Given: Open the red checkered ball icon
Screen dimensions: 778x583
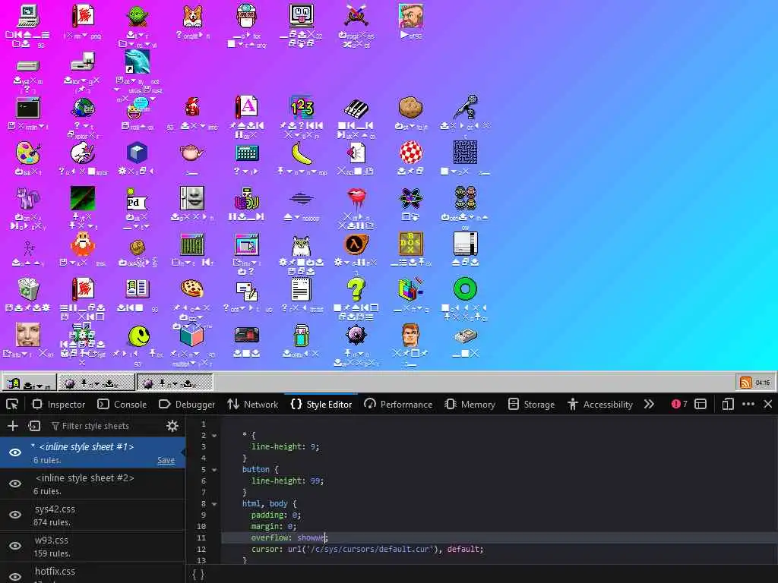Looking at the screenshot, I should tap(411, 153).
